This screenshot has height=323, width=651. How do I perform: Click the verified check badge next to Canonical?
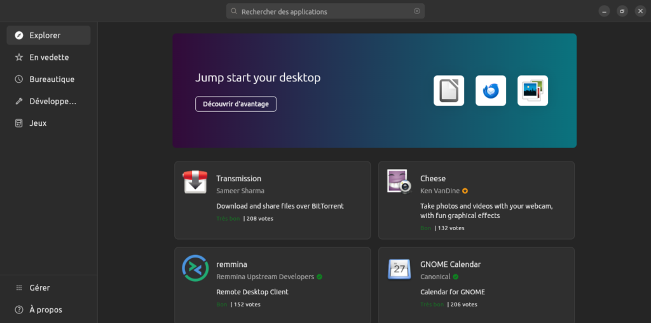point(455,277)
